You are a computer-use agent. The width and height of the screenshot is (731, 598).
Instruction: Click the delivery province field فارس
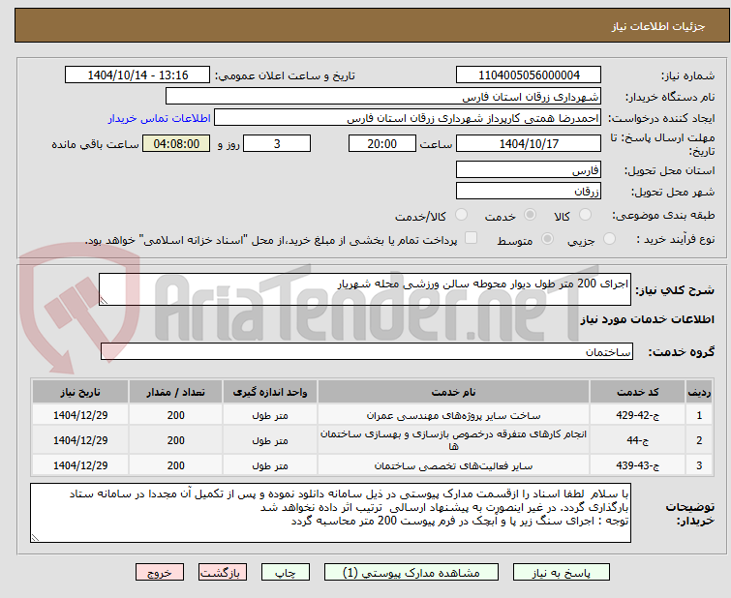pos(529,169)
